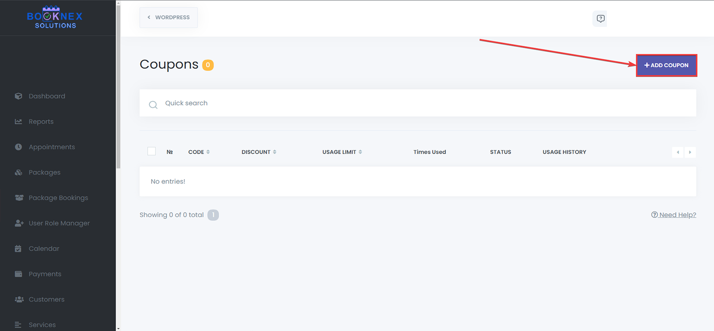The image size is (714, 331).
Task: Open Services menu item in sidebar
Action: pyautogui.click(x=42, y=325)
